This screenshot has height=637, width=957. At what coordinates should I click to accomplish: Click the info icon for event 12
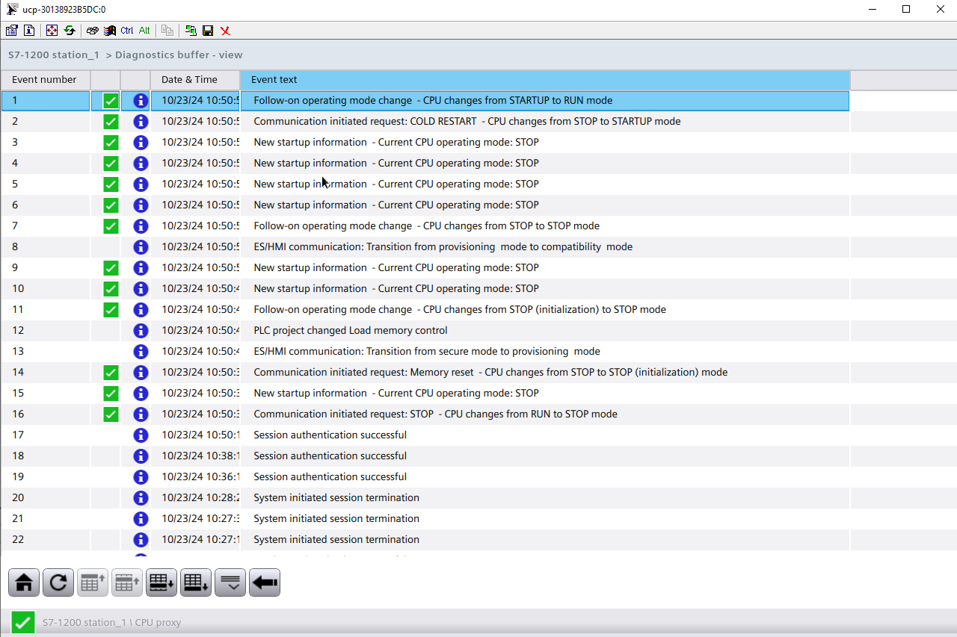click(141, 331)
